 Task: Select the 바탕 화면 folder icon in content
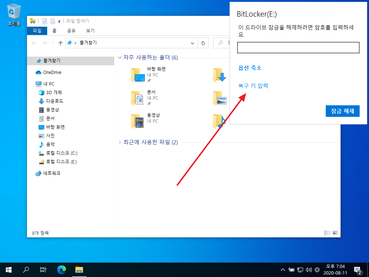pos(138,75)
